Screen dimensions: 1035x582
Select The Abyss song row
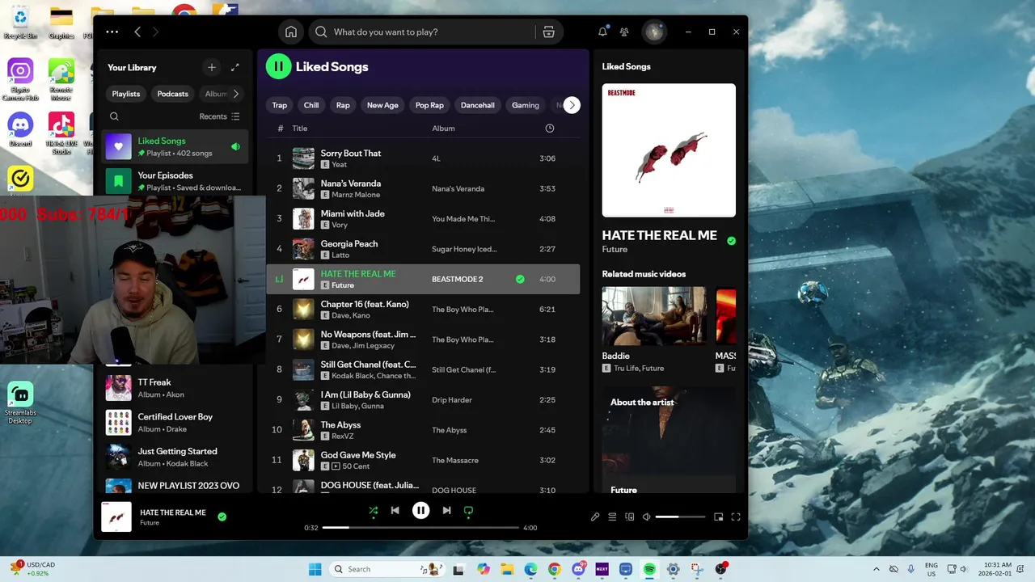pos(423,430)
